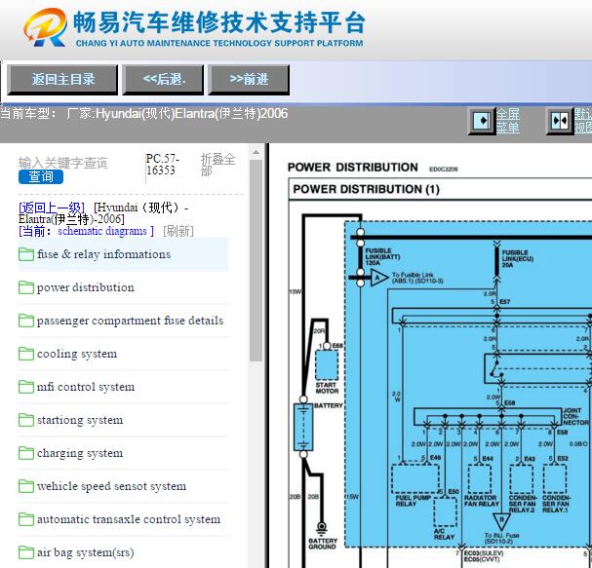Collapse all folders with 折叠全部

[x=217, y=165]
